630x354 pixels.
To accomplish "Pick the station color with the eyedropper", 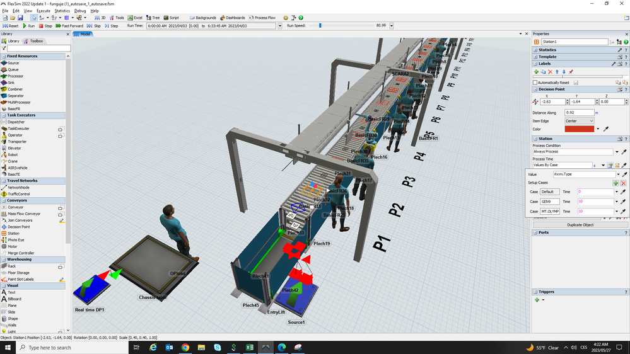I will 606,129.
